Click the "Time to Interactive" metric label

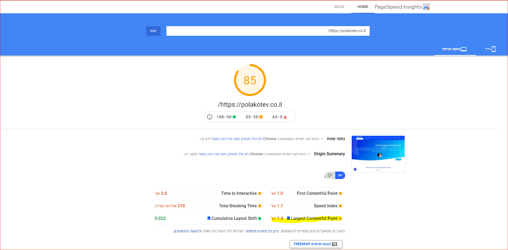[x=239, y=193]
